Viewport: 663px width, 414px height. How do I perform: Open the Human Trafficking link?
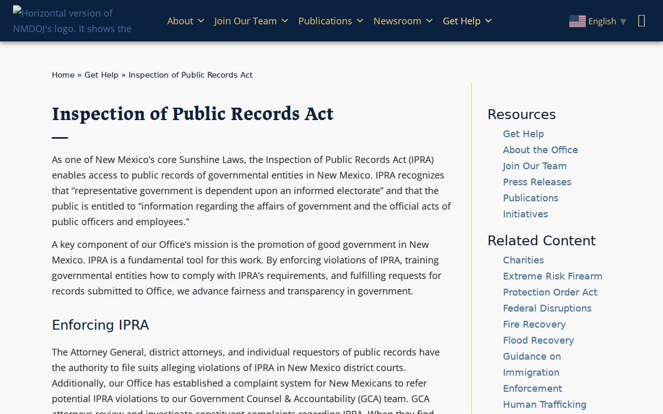coord(544,405)
